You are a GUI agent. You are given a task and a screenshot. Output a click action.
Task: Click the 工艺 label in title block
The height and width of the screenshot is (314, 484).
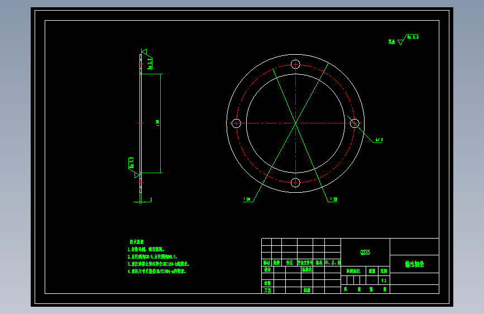(267, 290)
